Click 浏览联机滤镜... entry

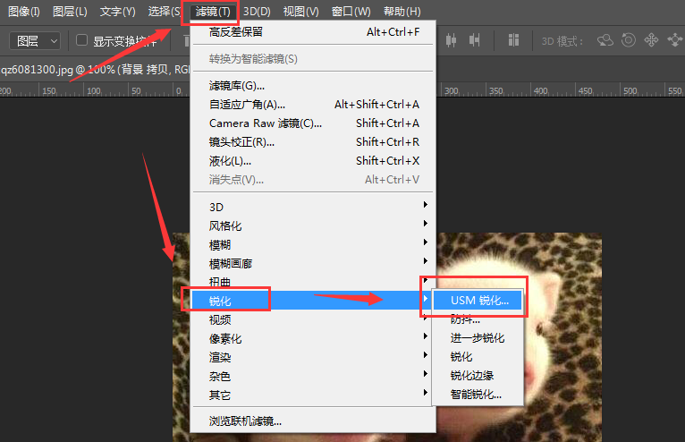pyautogui.click(x=313, y=421)
